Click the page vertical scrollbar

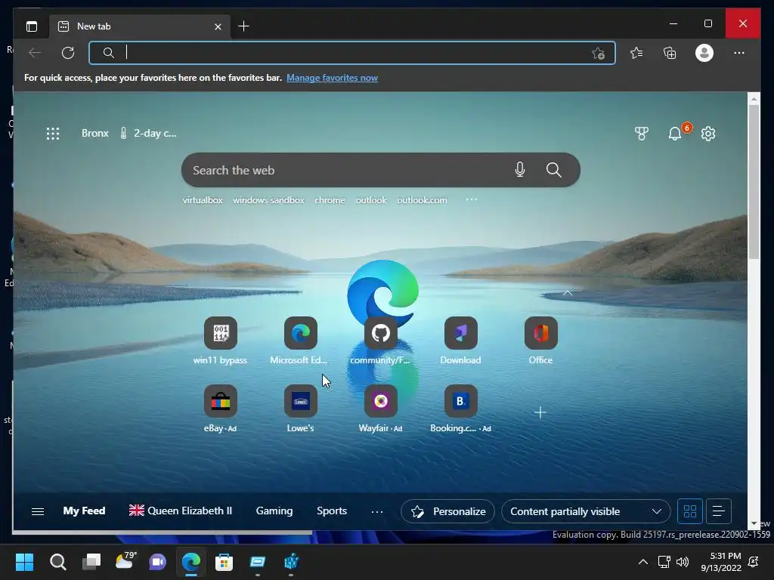click(x=754, y=181)
